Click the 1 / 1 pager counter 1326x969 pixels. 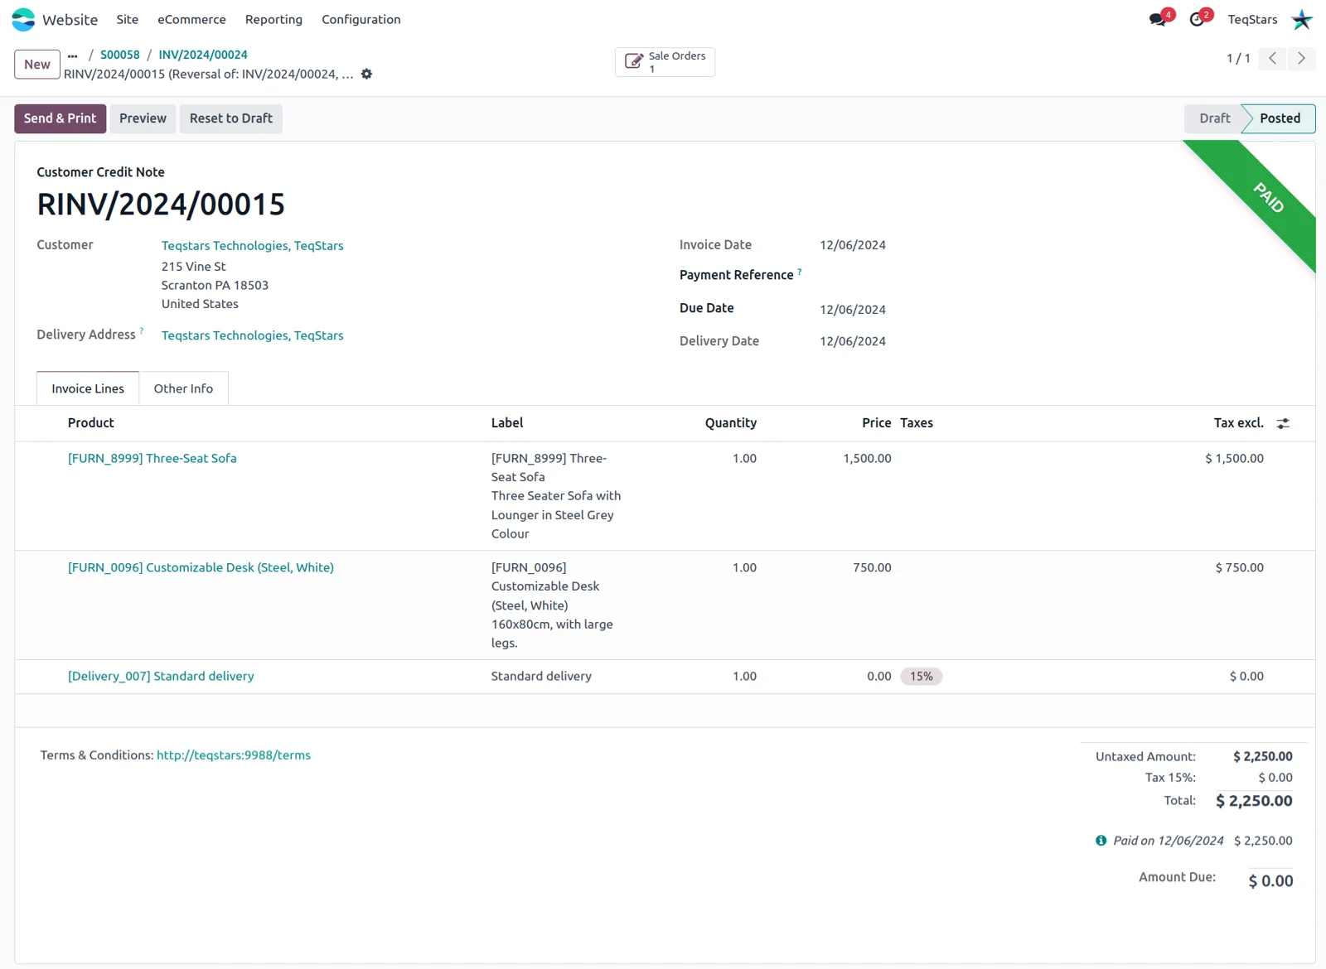click(1238, 58)
